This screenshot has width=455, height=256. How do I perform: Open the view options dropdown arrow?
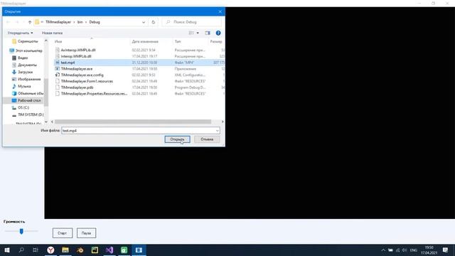click(198, 33)
